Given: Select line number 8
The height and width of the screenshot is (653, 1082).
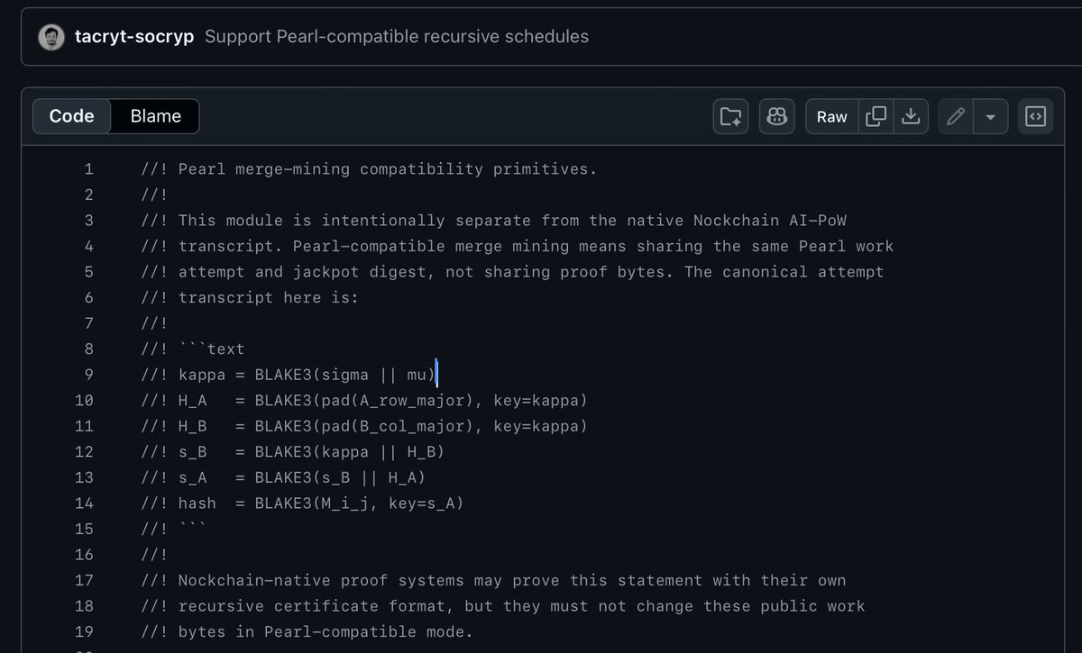Looking at the screenshot, I should point(88,349).
